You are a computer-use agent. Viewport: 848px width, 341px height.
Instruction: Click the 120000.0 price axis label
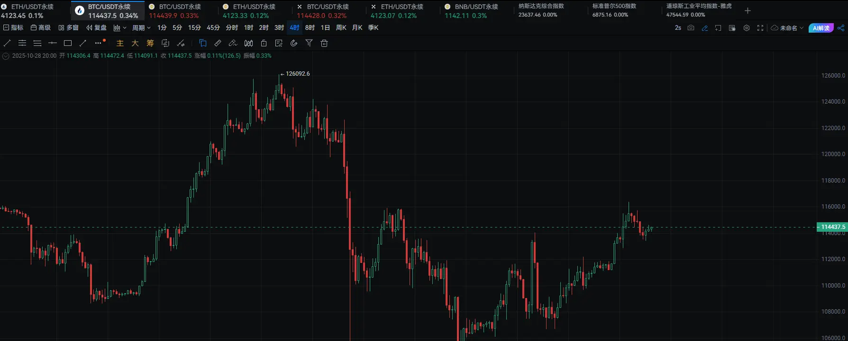pyautogui.click(x=833, y=154)
